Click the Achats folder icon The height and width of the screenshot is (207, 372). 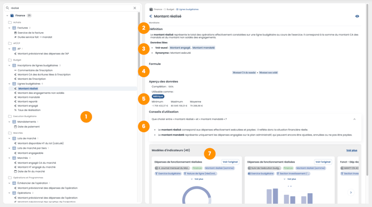10,22
